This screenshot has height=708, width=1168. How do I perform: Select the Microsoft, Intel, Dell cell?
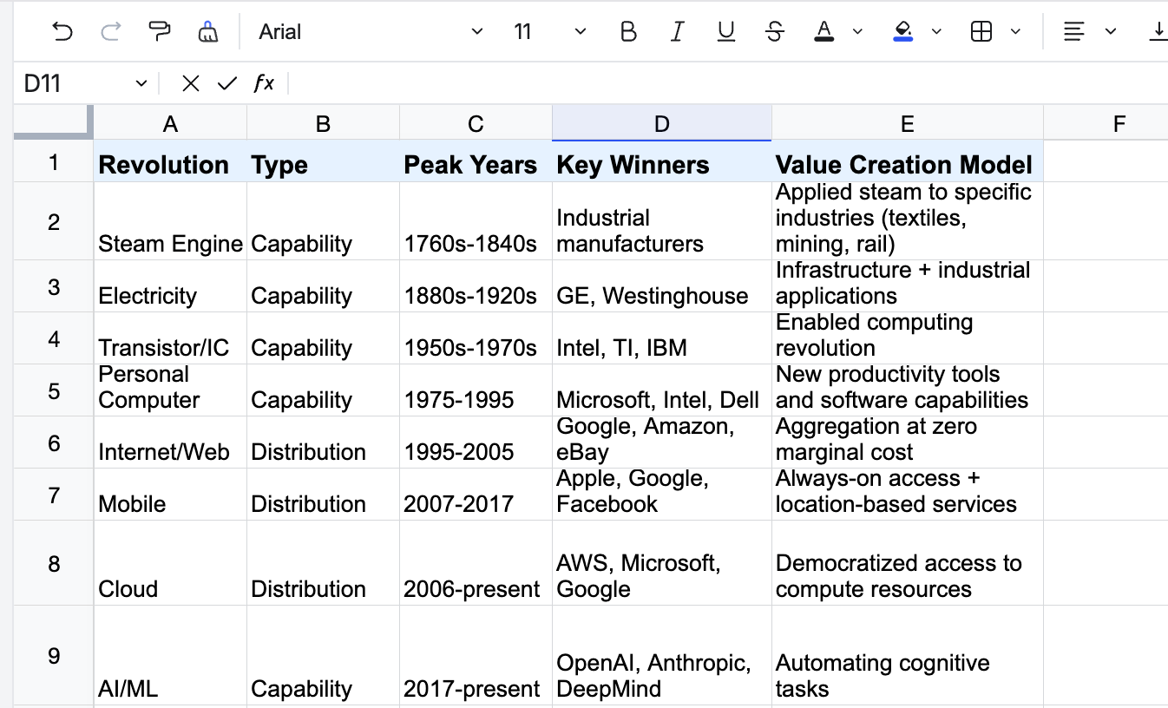click(x=662, y=390)
